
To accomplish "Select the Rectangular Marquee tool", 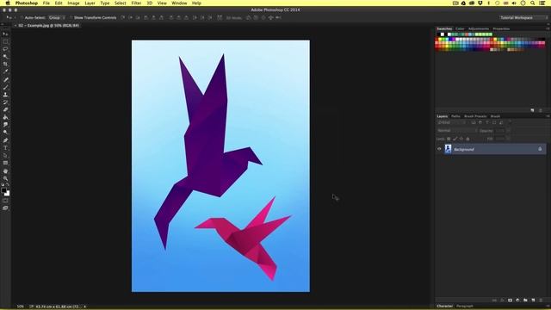I will tap(5, 41).
